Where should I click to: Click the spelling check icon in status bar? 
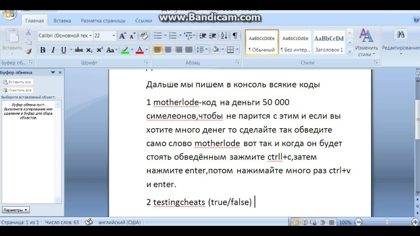pos(89,222)
